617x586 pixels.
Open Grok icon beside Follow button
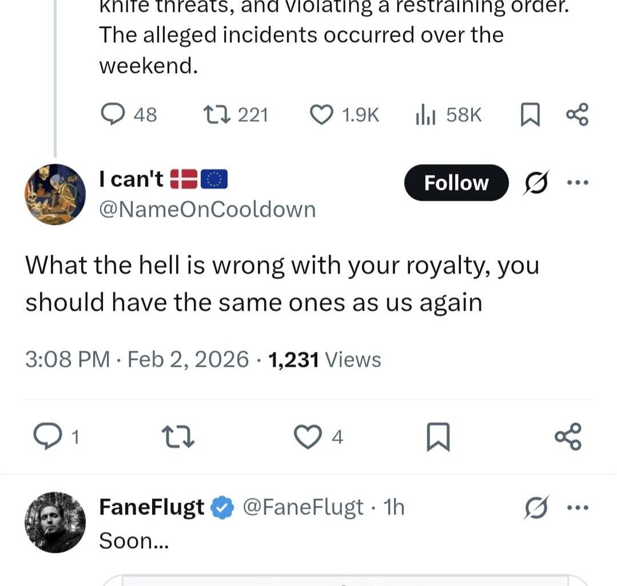(534, 183)
